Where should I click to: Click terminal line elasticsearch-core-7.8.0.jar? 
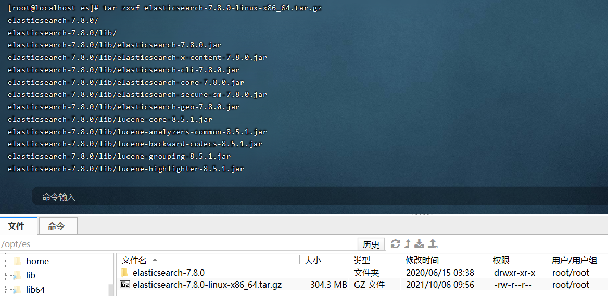pos(125,82)
